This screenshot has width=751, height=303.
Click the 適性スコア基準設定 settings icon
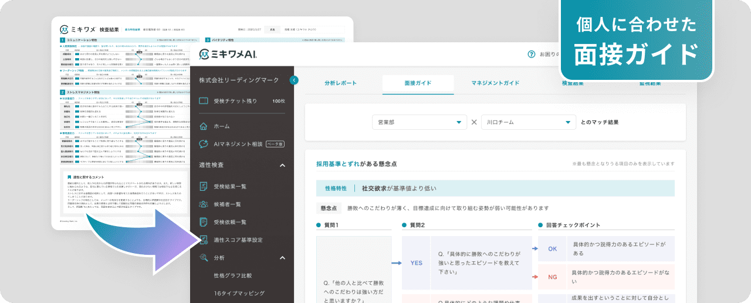click(204, 240)
